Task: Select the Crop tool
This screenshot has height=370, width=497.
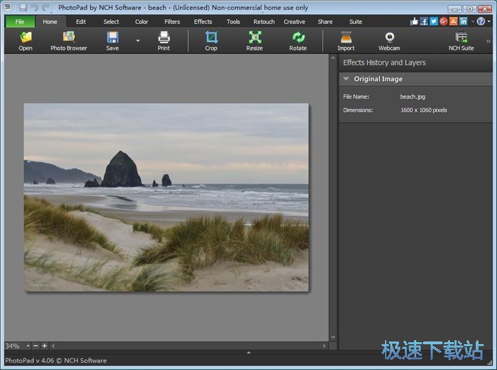Action: tap(211, 40)
